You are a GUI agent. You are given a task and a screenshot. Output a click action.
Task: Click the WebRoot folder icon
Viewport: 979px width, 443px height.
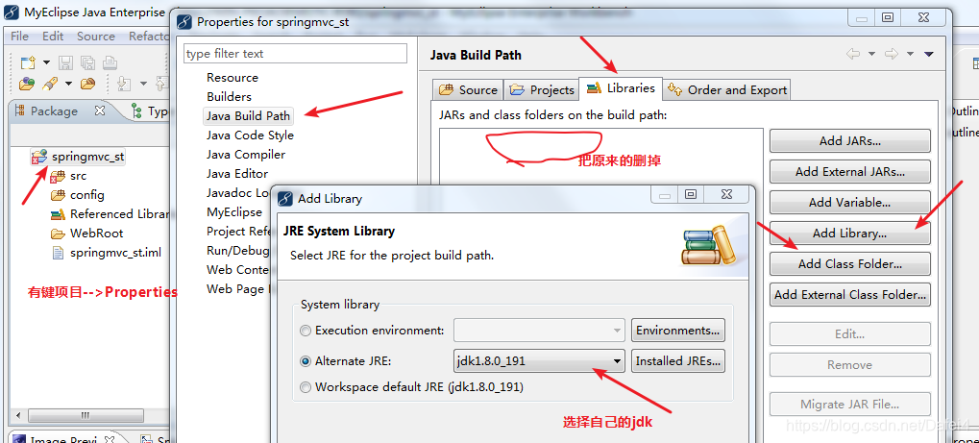58,234
